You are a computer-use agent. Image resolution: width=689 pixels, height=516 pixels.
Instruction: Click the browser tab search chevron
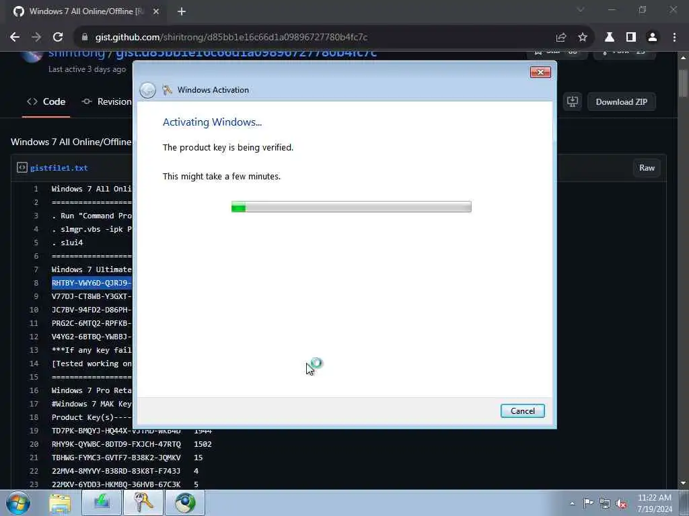point(581,9)
